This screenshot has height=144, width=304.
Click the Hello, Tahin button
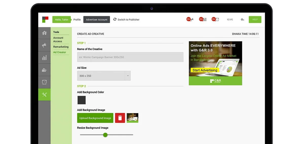coord(62,20)
